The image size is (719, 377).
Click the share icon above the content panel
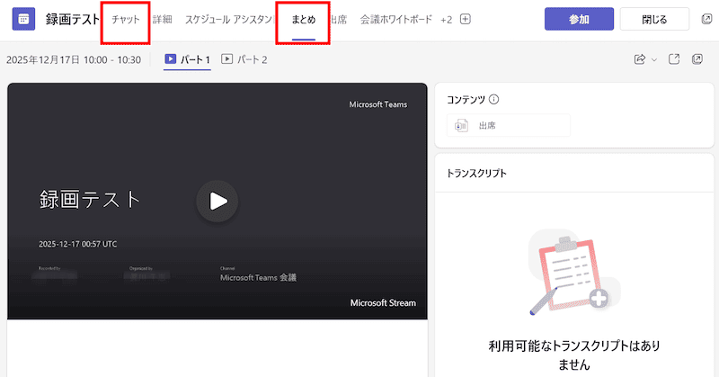[640, 59]
